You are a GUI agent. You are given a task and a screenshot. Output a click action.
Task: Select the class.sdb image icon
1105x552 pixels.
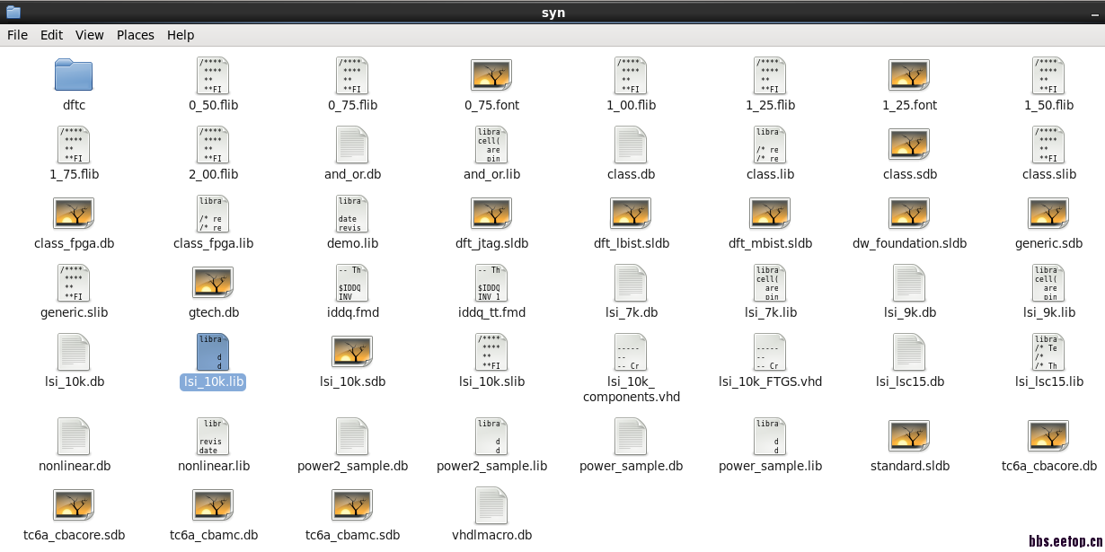pos(909,145)
